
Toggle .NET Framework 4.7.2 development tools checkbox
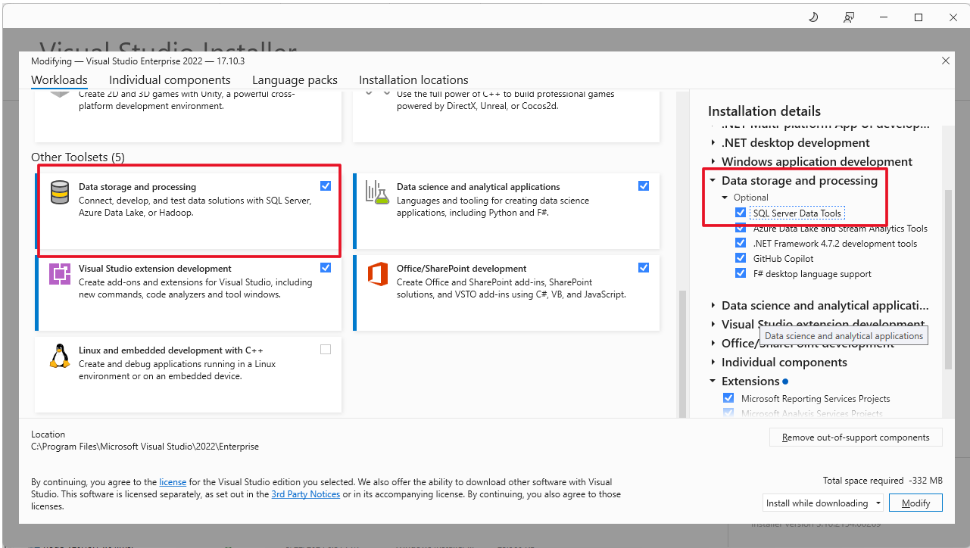pyautogui.click(x=741, y=243)
